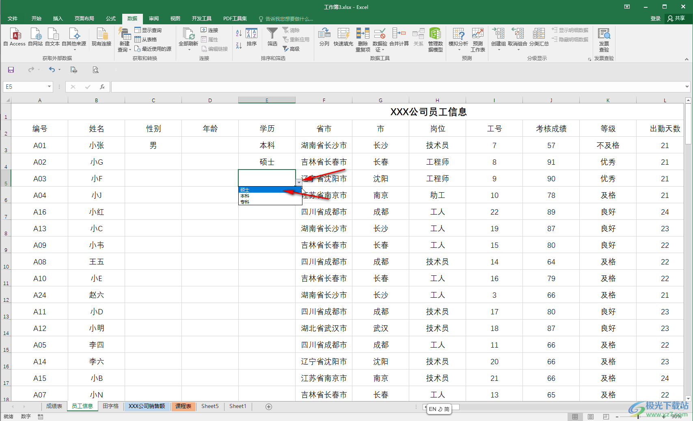Expand the Name Box dropdown
Viewport: 693px width, 421px height.
click(49, 86)
